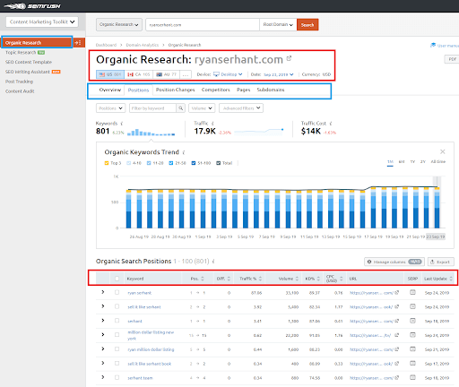
Task: Sort by the Volume column arrows
Action: pos(297,279)
